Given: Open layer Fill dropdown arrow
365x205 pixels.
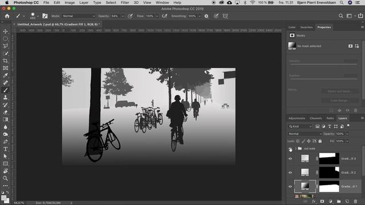Looking at the screenshot, I should point(347,141).
